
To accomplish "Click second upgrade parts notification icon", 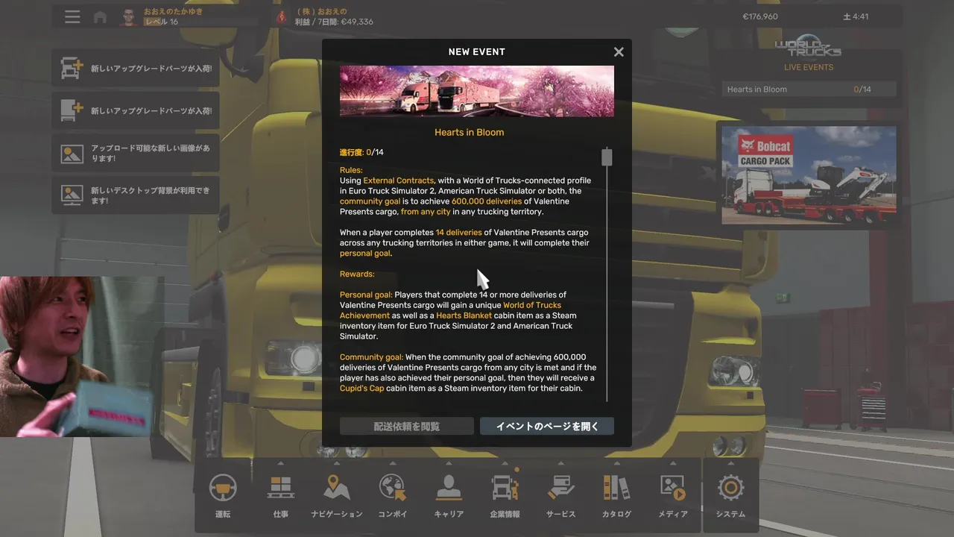I will coord(72,110).
